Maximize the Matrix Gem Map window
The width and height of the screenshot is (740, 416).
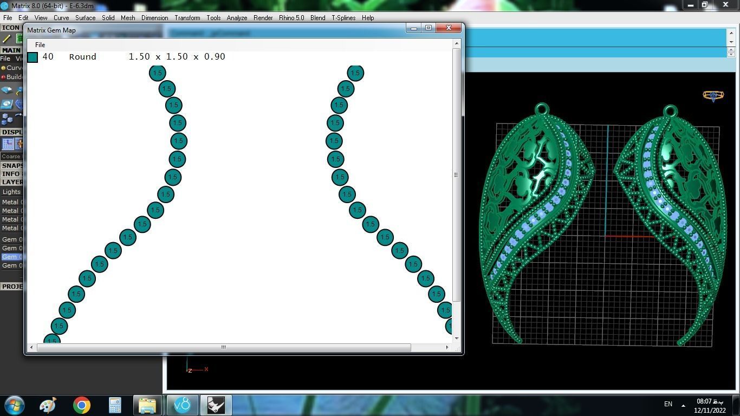pyautogui.click(x=429, y=28)
